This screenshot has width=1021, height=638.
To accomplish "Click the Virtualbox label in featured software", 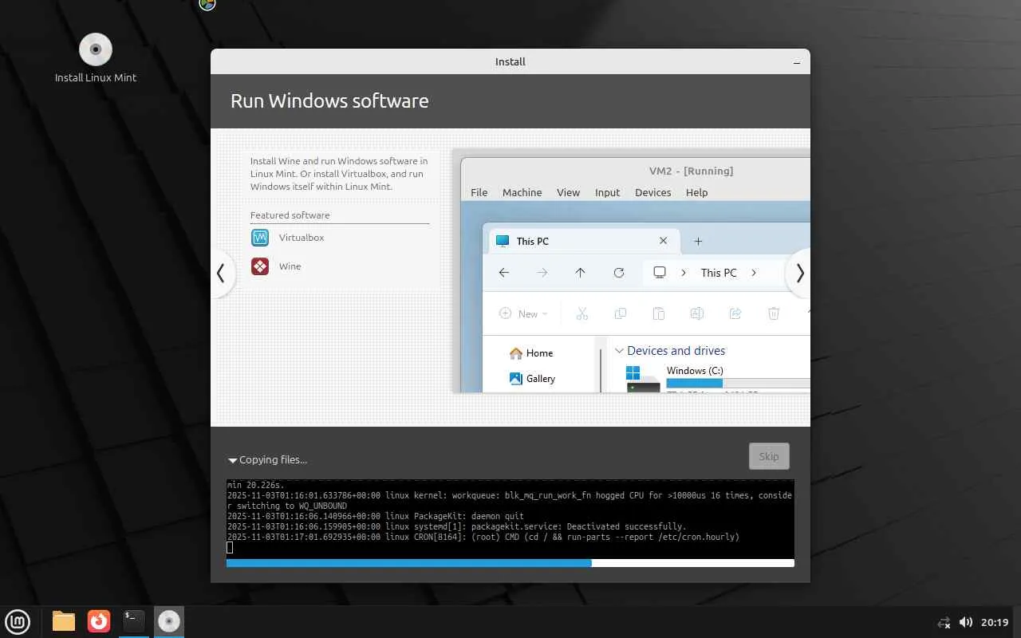I will tap(302, 238).
